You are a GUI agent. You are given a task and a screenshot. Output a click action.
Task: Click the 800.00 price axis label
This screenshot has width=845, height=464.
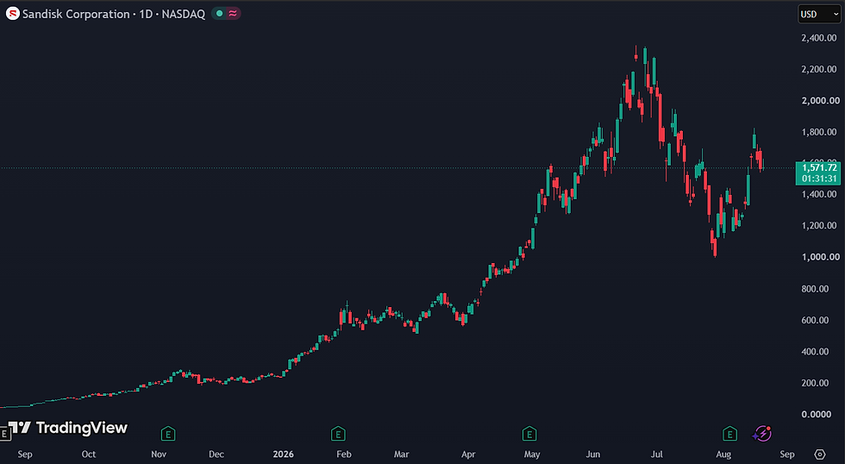coord(815,289)
